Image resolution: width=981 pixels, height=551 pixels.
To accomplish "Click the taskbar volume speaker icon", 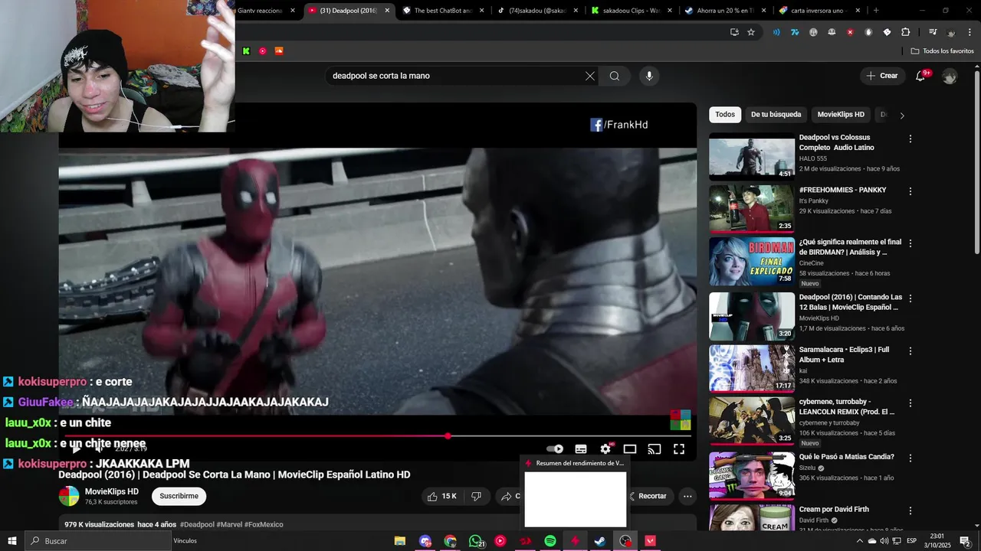I will (x=884, y=541).
